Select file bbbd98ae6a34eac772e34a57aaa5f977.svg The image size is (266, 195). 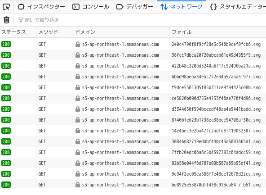click(x=216, y=77)
